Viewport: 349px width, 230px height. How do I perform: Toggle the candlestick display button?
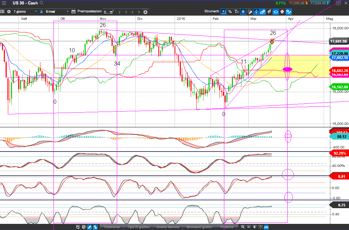coord(256,12)
